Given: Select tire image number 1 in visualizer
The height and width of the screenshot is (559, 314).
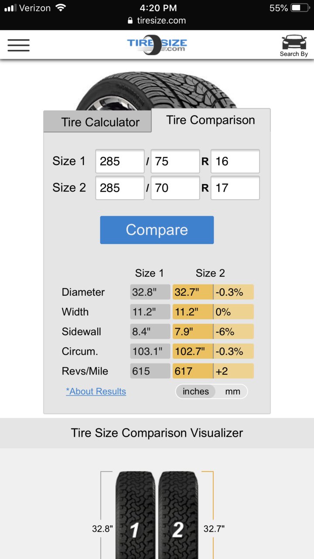Looking at the screenshot, I should click(136, 515).
